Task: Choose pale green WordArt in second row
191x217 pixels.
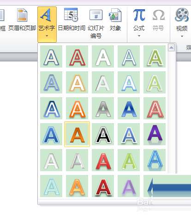Action: point(155,82)
